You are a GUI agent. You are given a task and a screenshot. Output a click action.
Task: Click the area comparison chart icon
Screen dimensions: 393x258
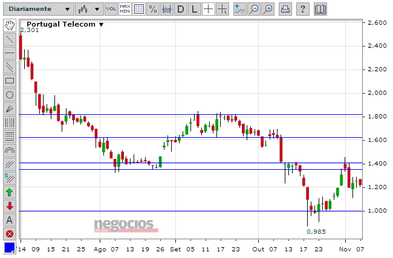point(167,9)
